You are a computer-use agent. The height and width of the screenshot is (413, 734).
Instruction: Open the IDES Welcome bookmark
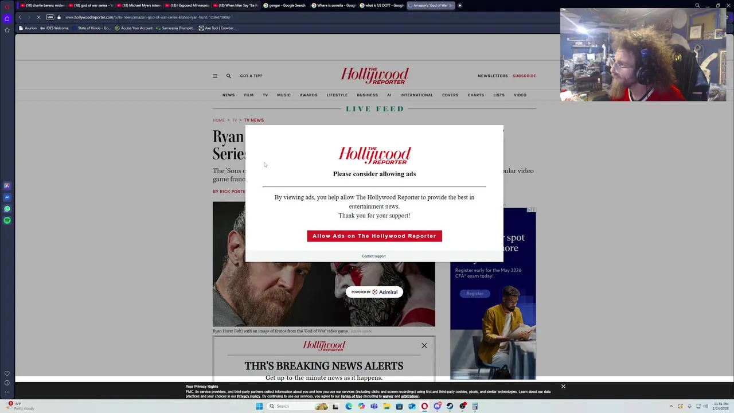54,28
